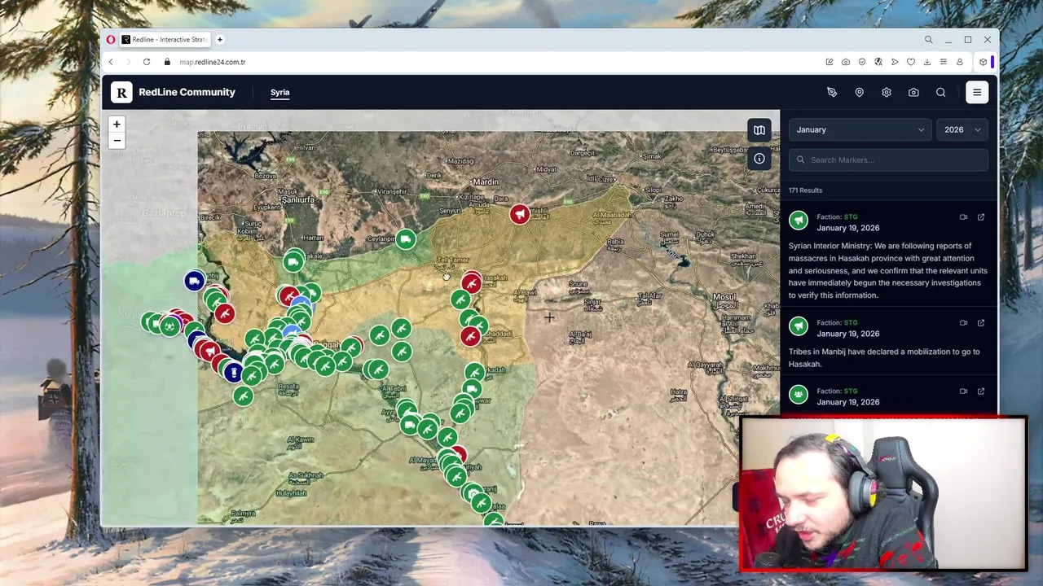Open the privacy shield icon

pyautogui.click(x=862, y=62)
